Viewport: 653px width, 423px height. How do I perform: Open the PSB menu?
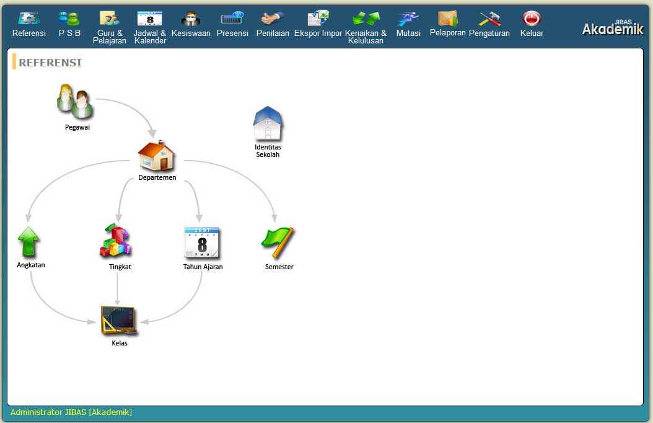(69, 24)
